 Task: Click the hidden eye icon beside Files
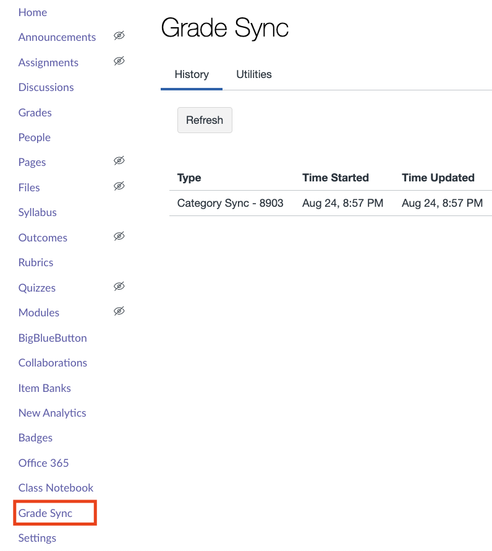point(119,186)
